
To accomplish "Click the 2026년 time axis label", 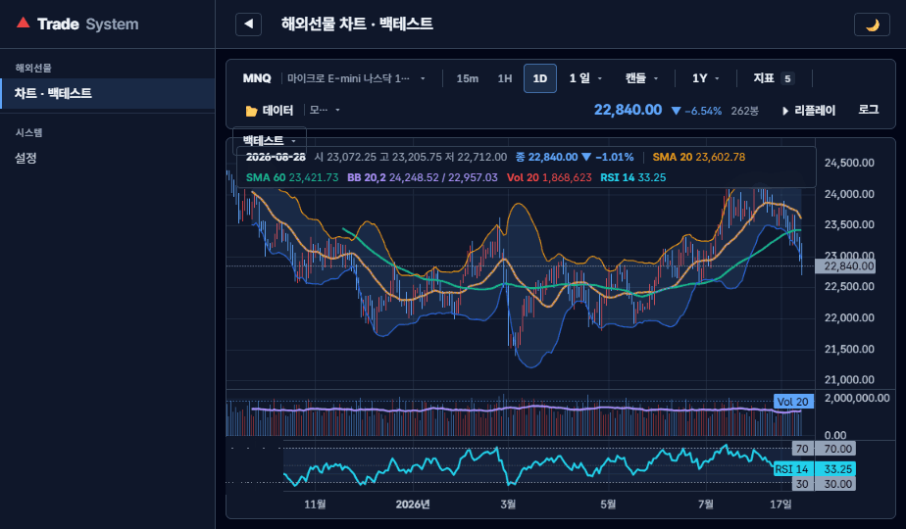I will 413,505.
